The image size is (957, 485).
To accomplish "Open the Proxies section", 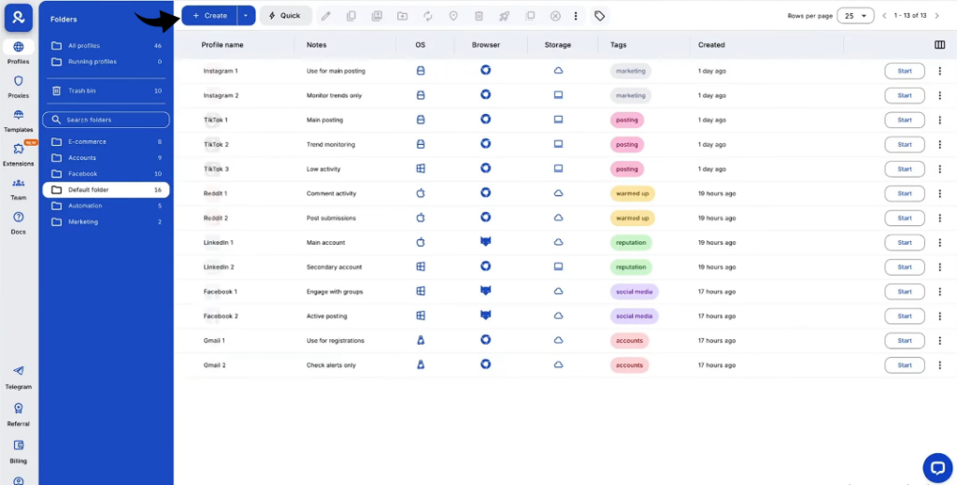I will tap(19, 87).
